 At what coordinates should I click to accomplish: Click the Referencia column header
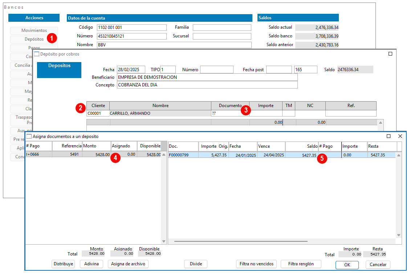click(x=68, y=146)
